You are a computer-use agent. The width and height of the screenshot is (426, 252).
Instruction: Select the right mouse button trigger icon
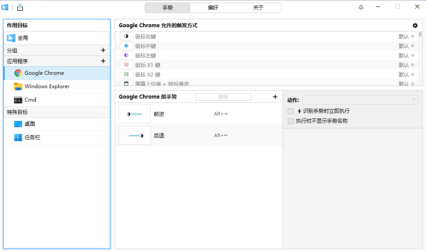pos(126,37)
